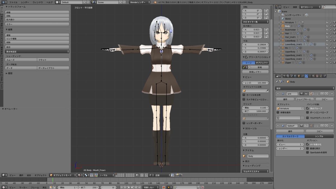
Task: Move the Subsurf modifier up
Action: pos(322,126)
